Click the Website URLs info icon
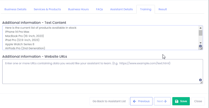 [200, 80]
